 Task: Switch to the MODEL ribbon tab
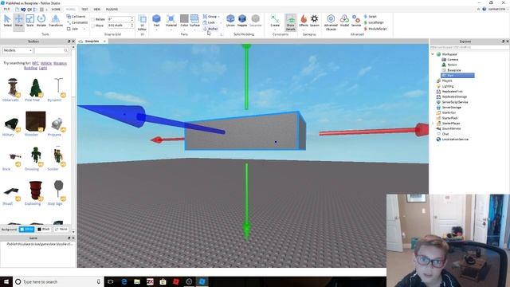[x=70, y=9]
